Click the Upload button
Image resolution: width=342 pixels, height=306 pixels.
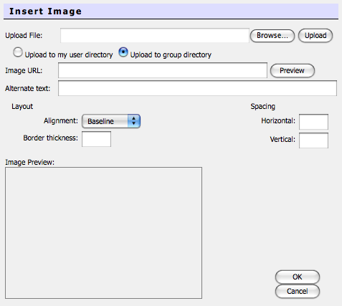click(x=315, y=36)
